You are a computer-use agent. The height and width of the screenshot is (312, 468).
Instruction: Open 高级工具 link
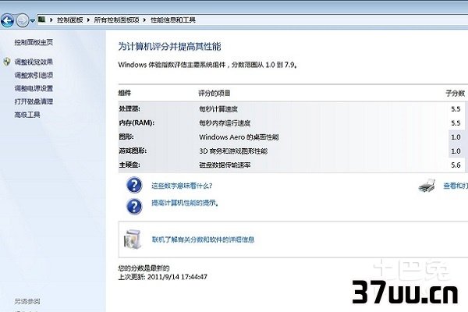[x=27, y=115]
